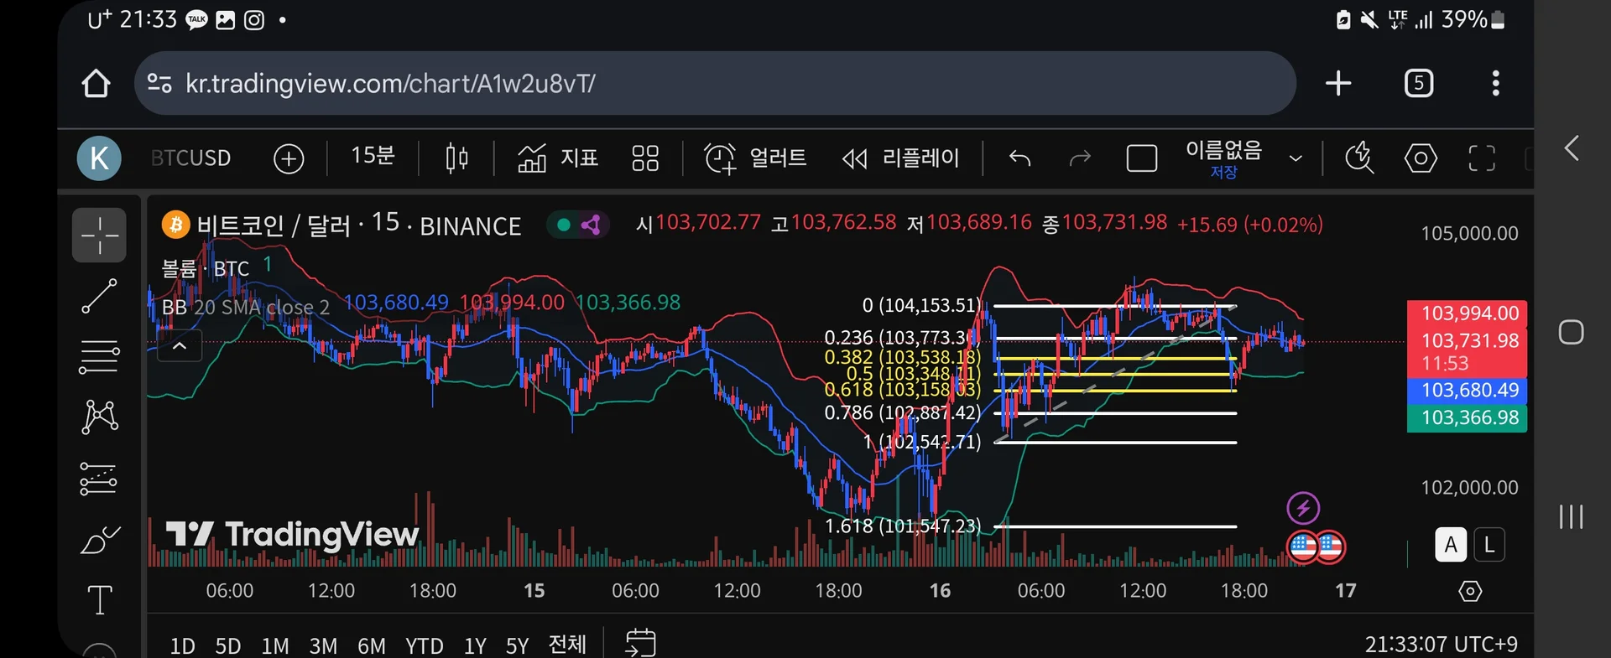Set chart range to 1Y

(x=475, y=645)
